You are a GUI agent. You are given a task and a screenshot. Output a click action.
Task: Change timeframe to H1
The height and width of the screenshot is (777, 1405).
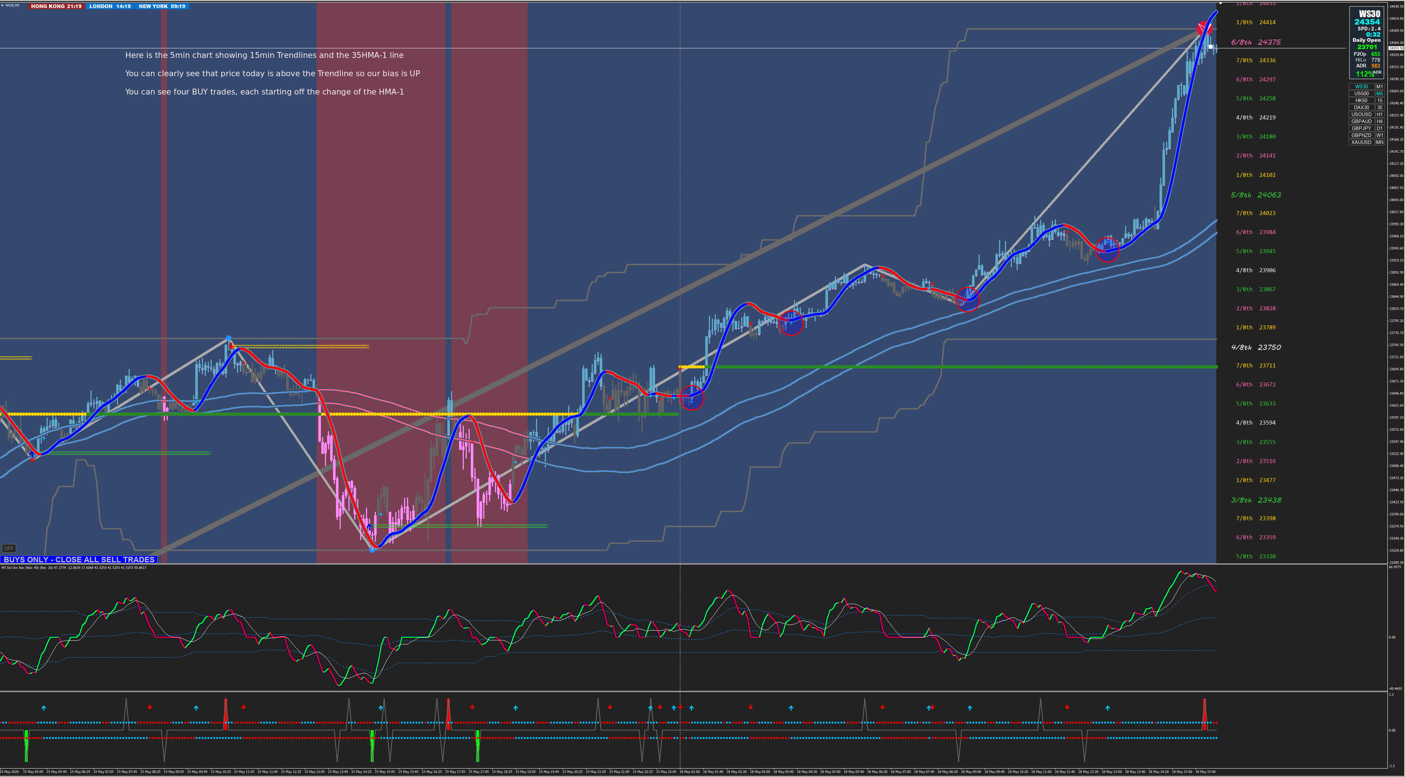click(1379, 115)
